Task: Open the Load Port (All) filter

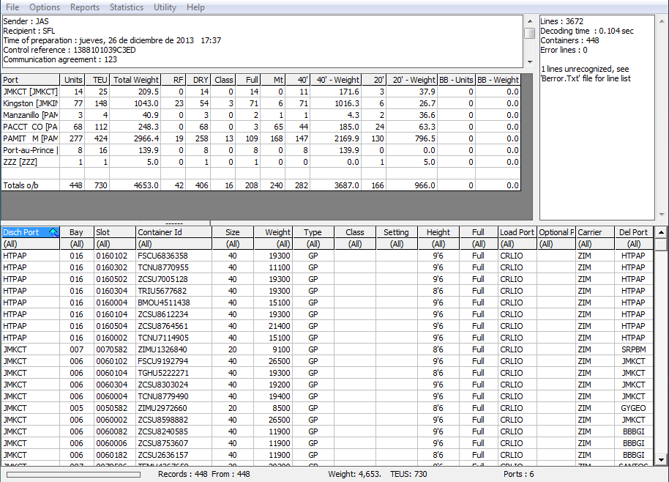Action: click(517, 244)
